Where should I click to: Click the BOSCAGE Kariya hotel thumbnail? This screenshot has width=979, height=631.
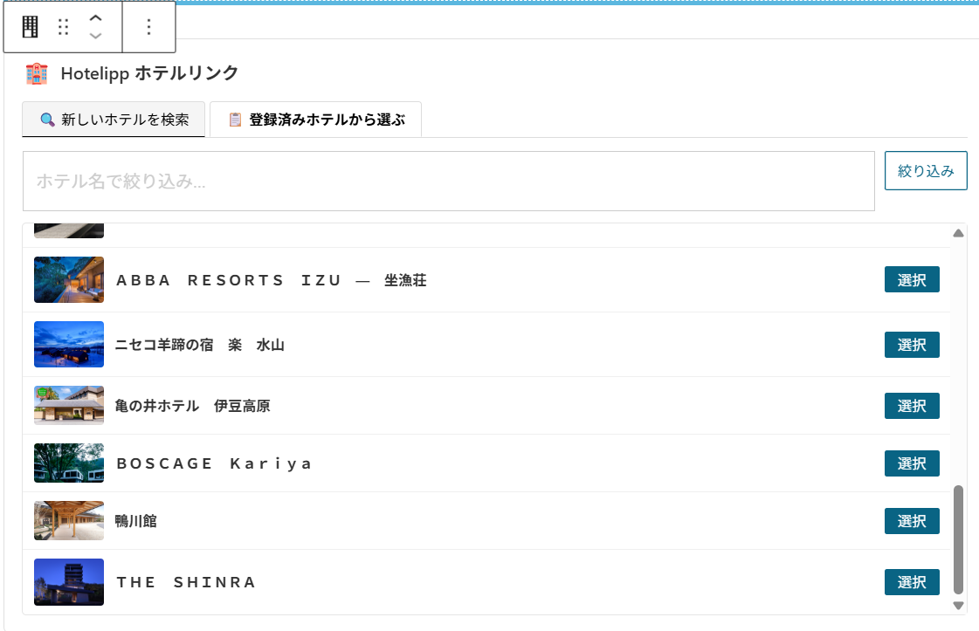69,463
